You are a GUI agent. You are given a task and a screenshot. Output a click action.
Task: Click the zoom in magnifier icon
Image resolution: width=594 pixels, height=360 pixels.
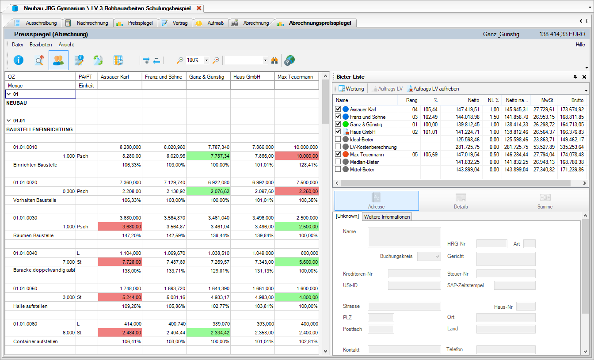coord(180,61)
